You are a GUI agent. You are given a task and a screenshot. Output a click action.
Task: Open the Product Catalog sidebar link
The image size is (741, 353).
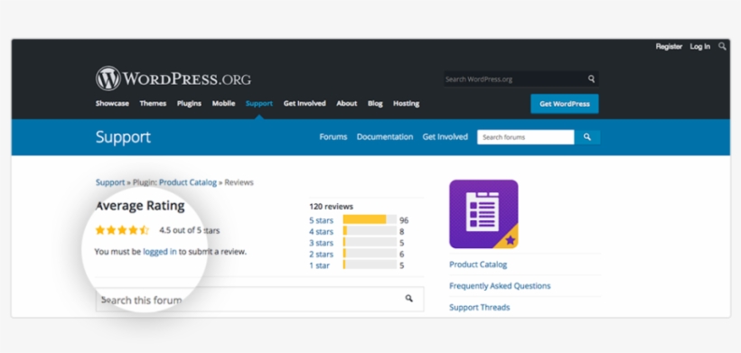(x=478, y=265)
